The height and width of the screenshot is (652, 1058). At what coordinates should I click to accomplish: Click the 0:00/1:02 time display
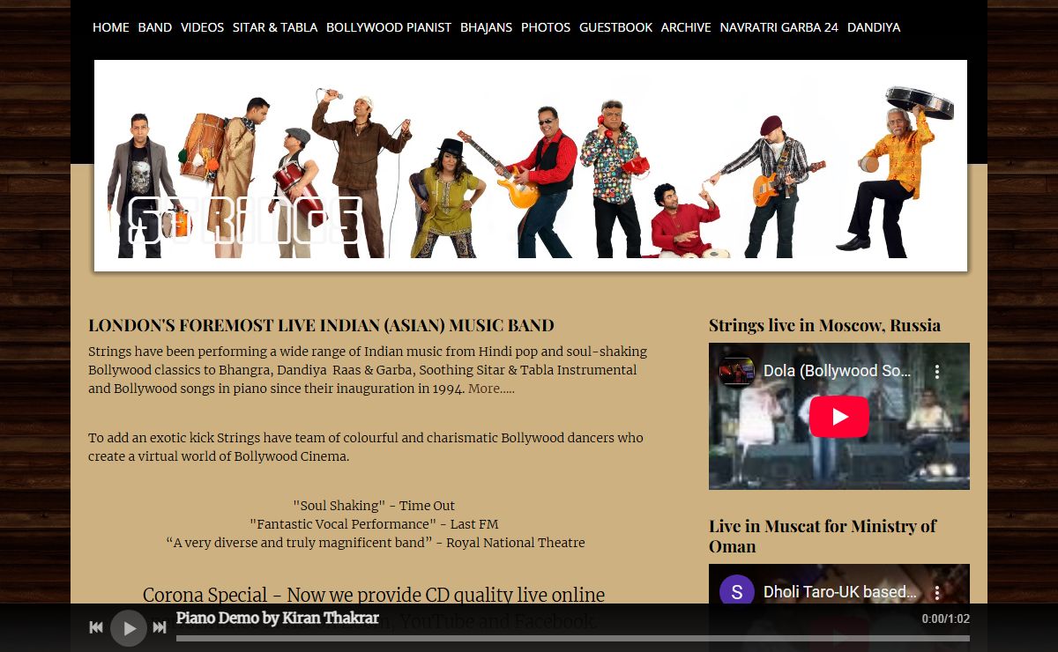tap(945, 619)
